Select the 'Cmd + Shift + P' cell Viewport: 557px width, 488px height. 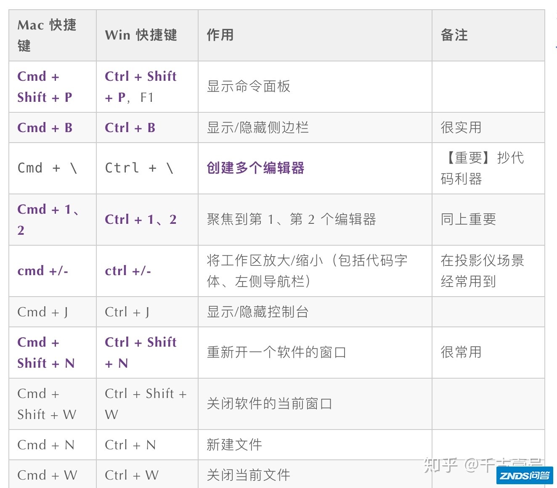click(53, 87)
